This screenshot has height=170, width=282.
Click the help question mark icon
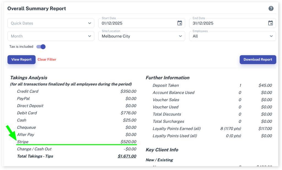click(x=271, y=9)
